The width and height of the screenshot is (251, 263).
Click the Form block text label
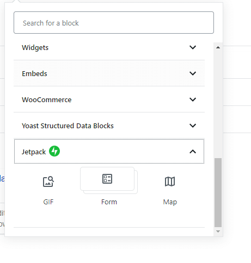click(109, 202)
